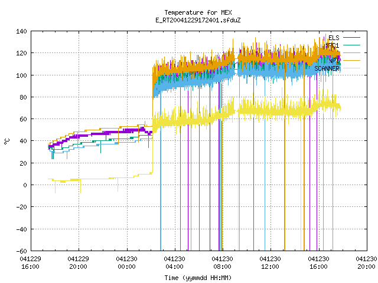Click the y-axis tick label -20
The width and height of the screenshot is (378, 283).
point(21,207)
